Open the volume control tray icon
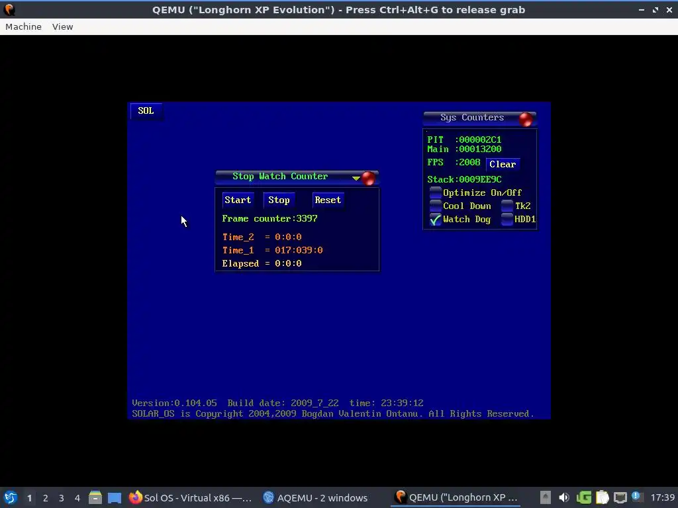This screenshot has width=678, height=508. point(564,497)
